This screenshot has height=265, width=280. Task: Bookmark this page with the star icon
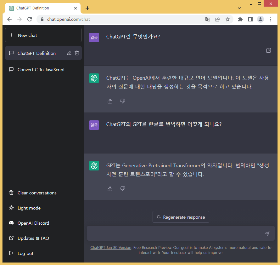coord(228,19)
